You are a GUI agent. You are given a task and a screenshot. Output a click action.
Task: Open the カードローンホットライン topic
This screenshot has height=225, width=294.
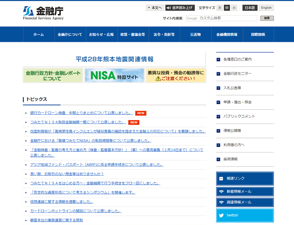76,211
